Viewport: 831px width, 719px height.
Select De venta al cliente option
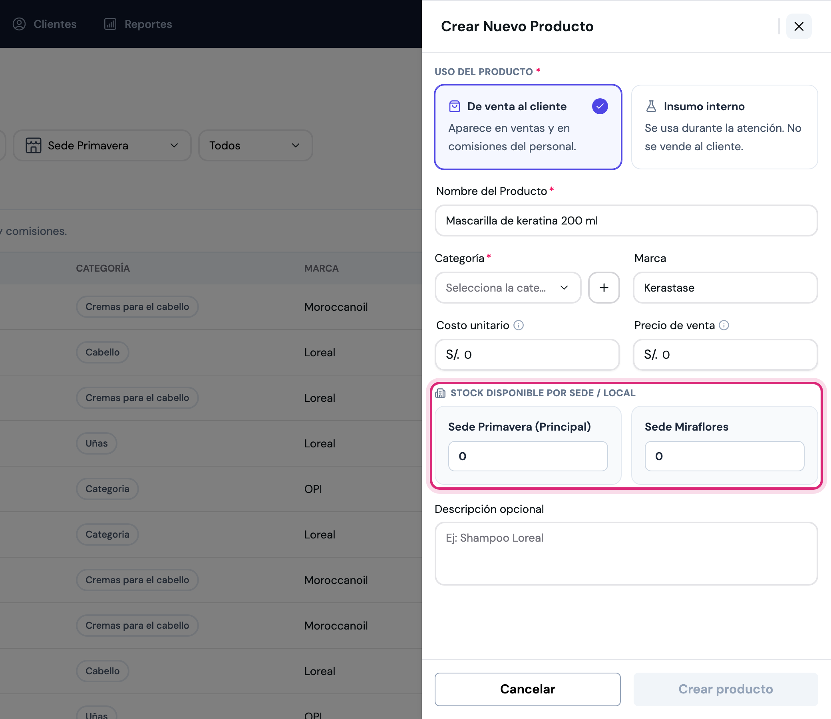528,127
